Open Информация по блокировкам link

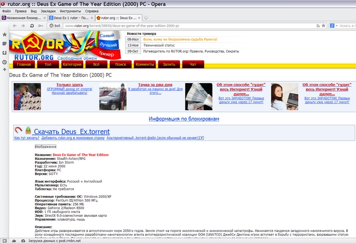click(184, 119)
